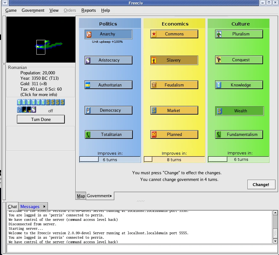This screenshot has width=279, height=255.
Task: Click the Politics improvement progress bar
Action: point(110,160)
